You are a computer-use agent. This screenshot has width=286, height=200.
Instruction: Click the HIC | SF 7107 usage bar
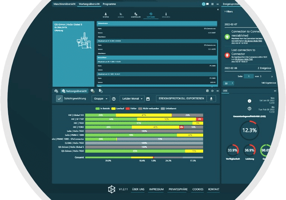[x=144, y=119]
